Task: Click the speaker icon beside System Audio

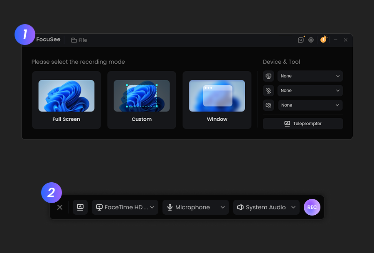Action: click(240, 207)
